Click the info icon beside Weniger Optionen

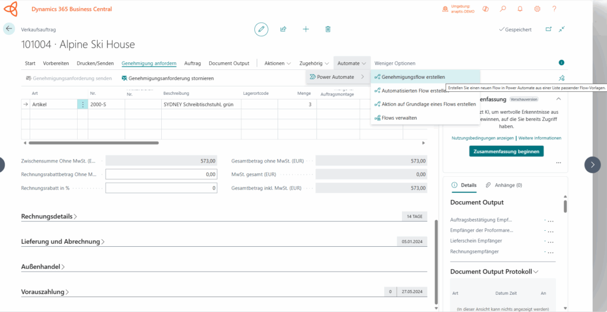[562, 63]
